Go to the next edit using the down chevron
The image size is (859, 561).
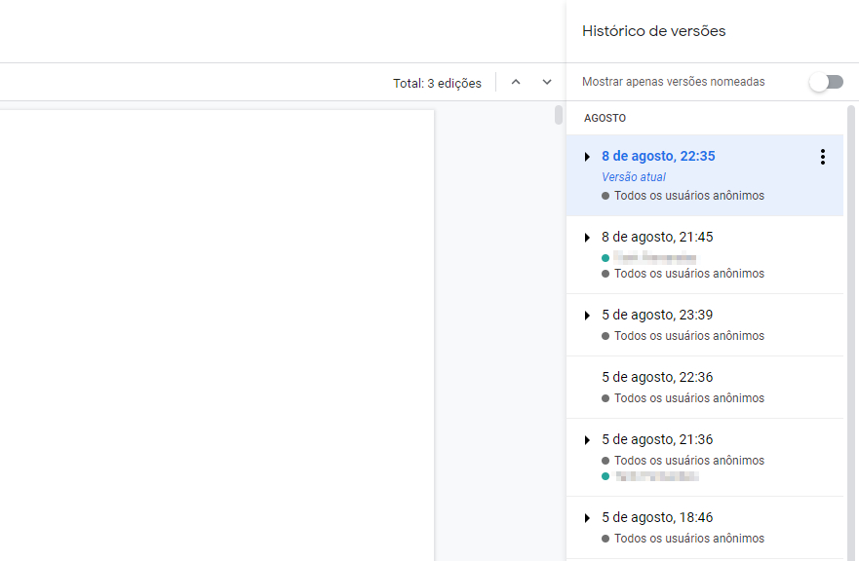(547, 82)
